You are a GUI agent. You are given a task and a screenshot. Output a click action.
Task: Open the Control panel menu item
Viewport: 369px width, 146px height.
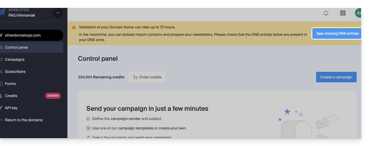click(16, 47)
